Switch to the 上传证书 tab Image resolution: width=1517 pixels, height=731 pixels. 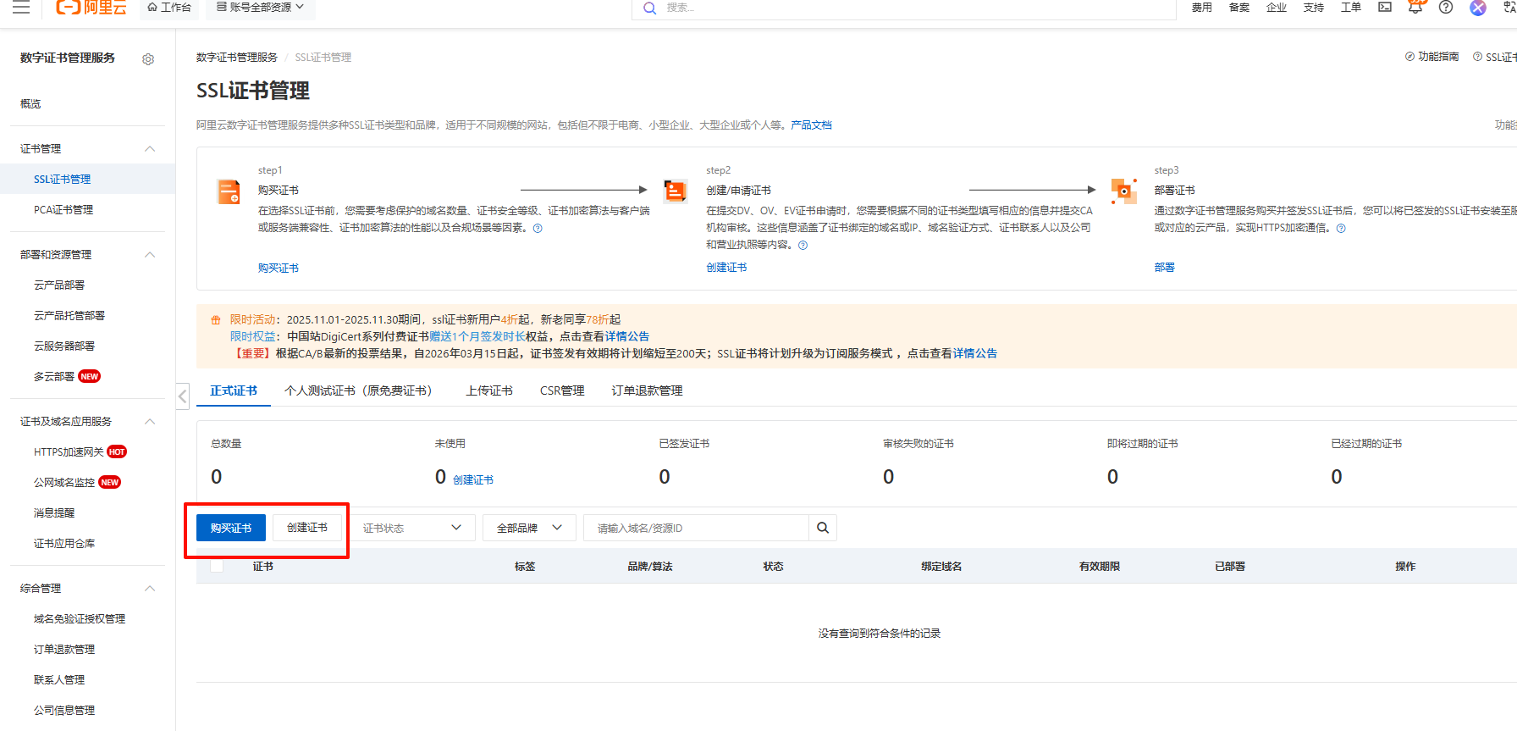[489, 390]
